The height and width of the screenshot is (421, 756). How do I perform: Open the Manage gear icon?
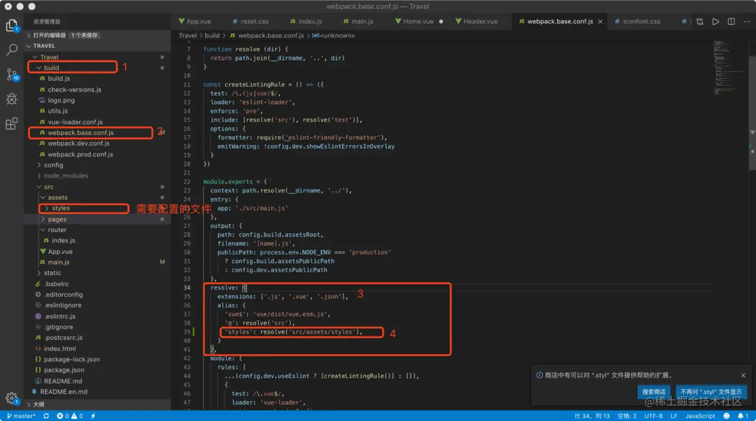tap(12, 398)
